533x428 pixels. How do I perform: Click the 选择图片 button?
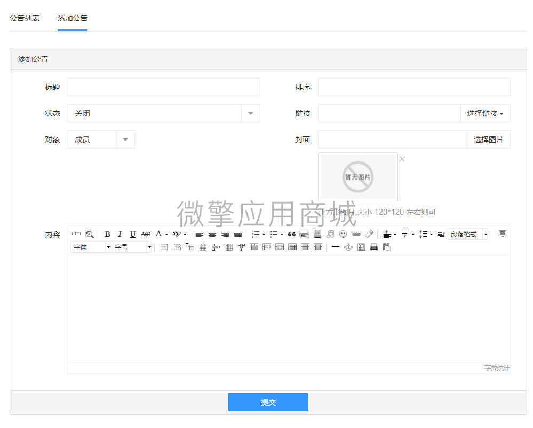489,139
